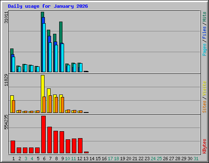209x163 pixels.
Task: Click day label 14 on the x-axis
Action: coord(92,159)
